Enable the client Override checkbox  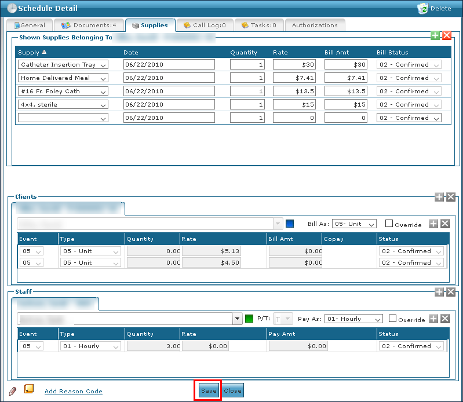pos(389,224)
